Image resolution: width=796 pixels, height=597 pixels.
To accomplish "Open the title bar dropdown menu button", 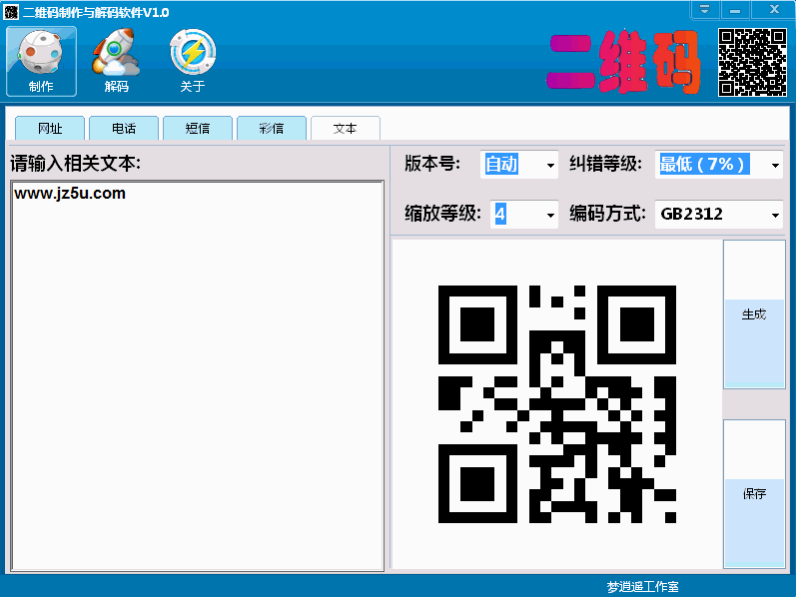I will (x=705, y=9).
